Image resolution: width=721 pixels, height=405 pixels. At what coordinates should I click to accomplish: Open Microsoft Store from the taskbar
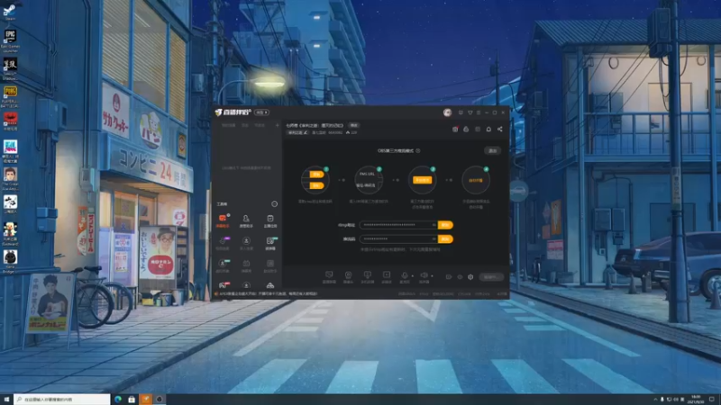pos(132,400)
